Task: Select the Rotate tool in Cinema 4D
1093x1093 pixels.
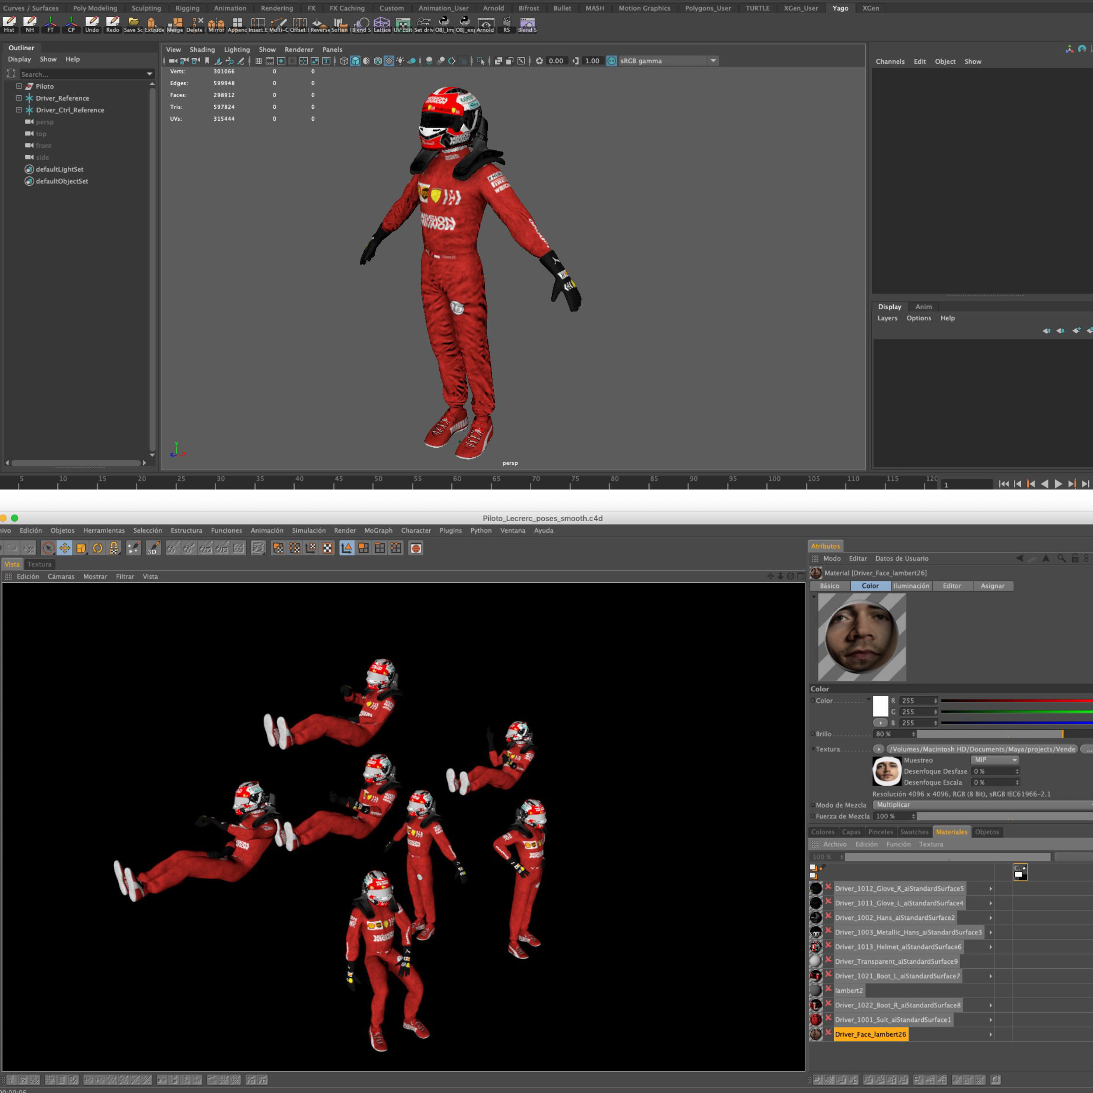Action: click(x=97, y=548)
